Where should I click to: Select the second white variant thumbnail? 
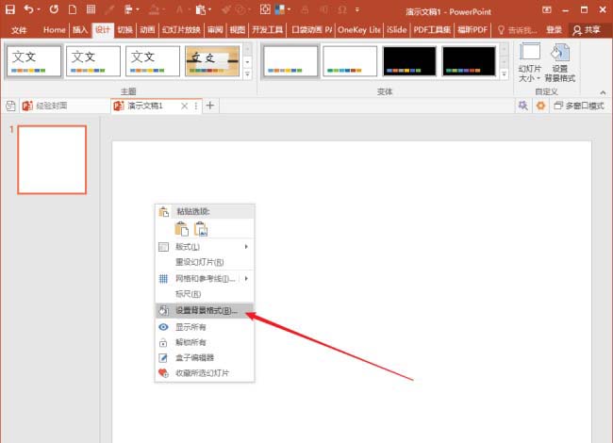pos(350,60)
